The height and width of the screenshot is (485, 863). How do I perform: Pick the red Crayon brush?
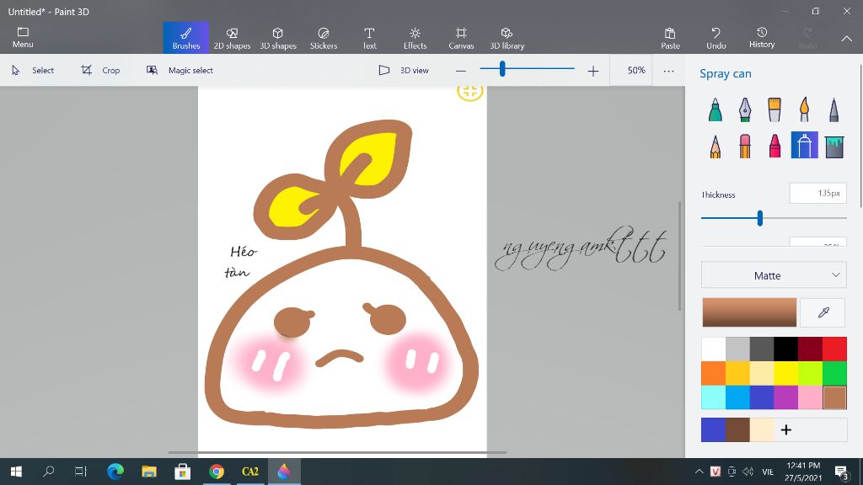[775, 147]
